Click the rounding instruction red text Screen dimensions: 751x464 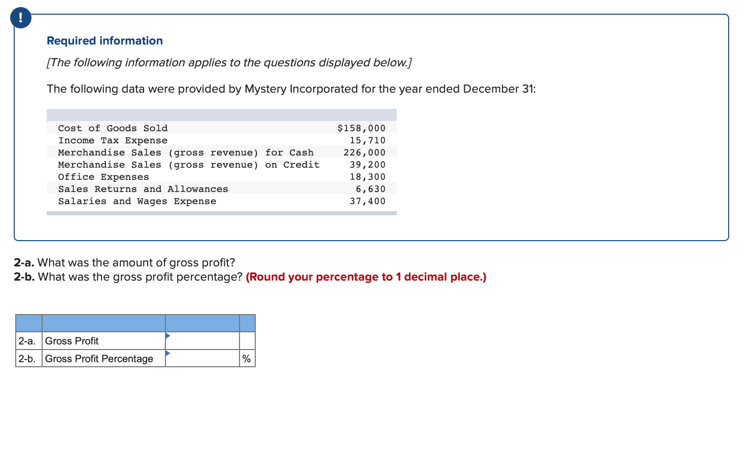point(365,277)
